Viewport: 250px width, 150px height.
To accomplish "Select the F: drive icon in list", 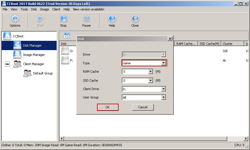I will click(65, 60).
